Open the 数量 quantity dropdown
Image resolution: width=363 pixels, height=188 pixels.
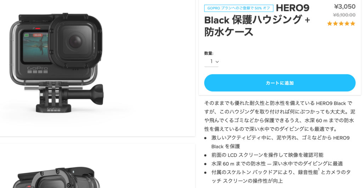pos(211,62)
